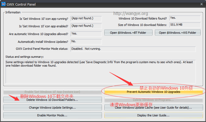Click the GWX Control Panel title bar icon
Viewport: 206px width, 122px height.
tap(3, 4)
